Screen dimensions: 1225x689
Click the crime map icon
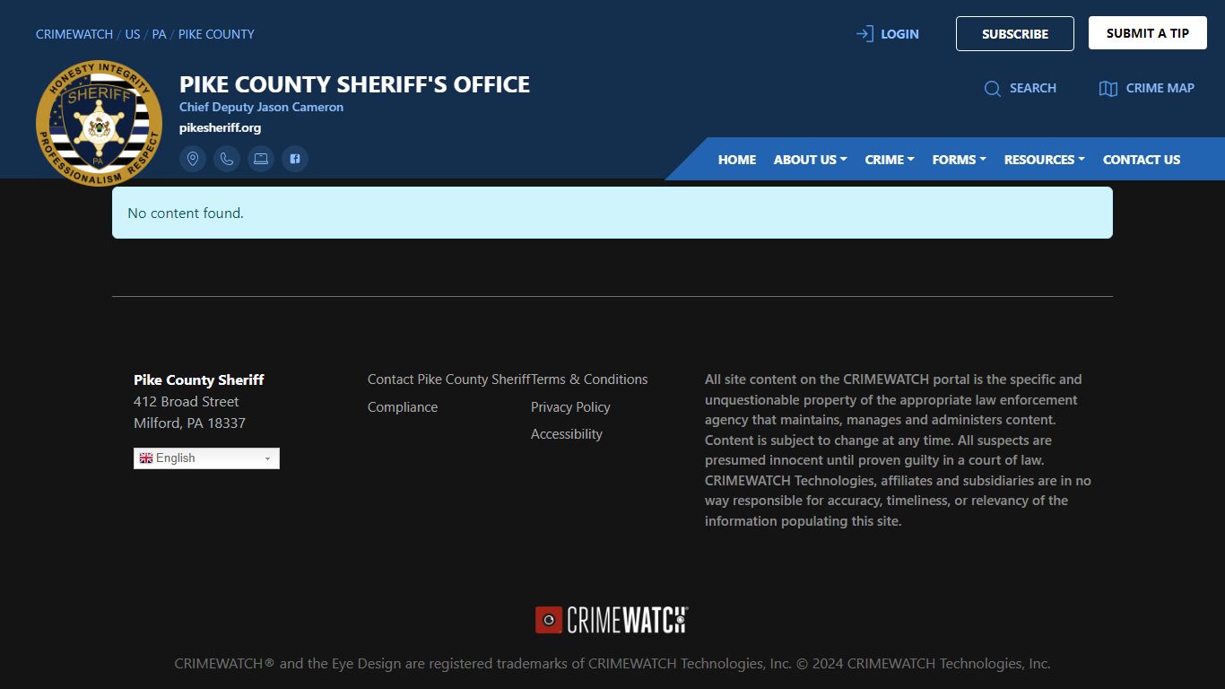click(x=1108, y=89)
